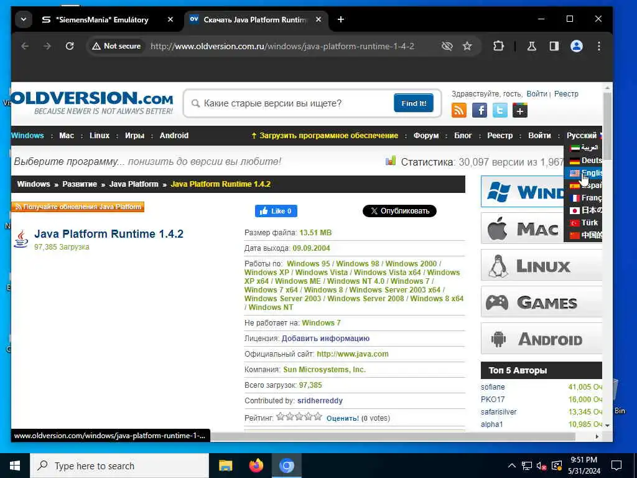Click the Sun Microsystems, Inc. company link

(324, 370)
